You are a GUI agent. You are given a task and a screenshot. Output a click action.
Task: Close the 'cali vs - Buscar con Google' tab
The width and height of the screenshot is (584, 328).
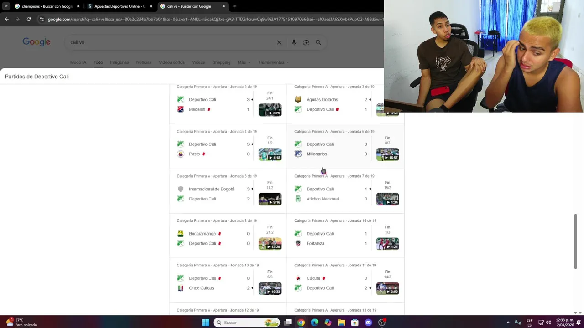pos(224,6)
